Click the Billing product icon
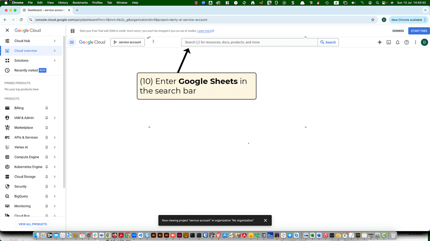430x241 pixels. tap(8, 108)
